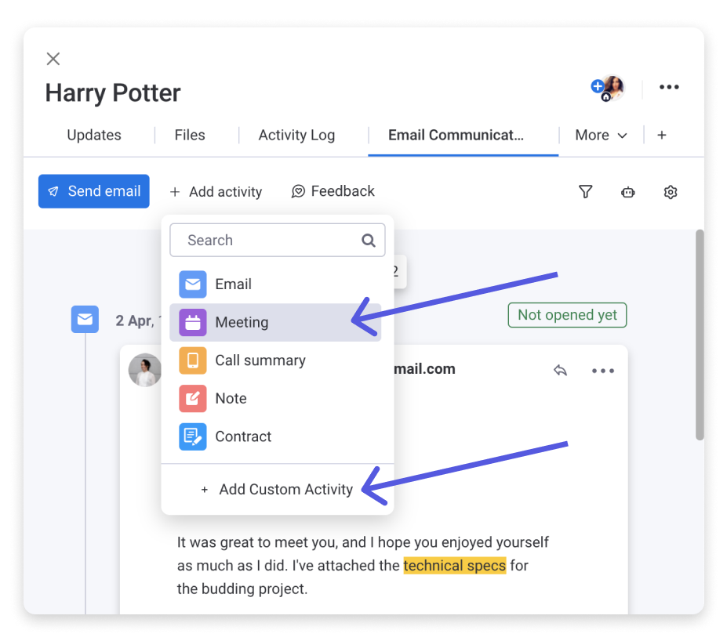The image size is (727, 641).
Task: Open the automations robot icon
Action: coord(627,192)
